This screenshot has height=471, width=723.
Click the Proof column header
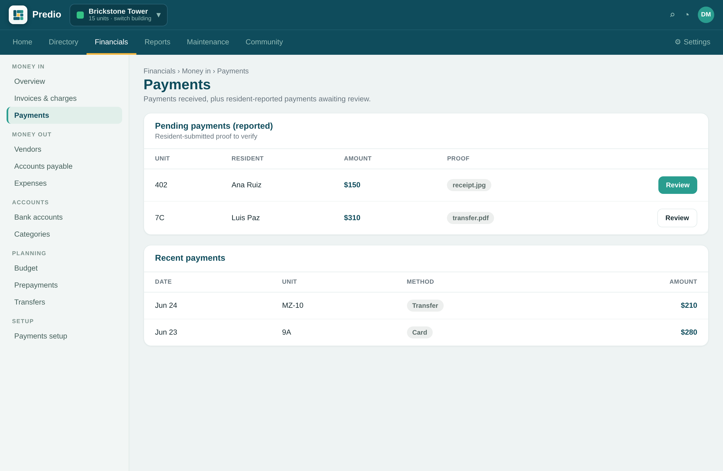[x=458, y=159]
